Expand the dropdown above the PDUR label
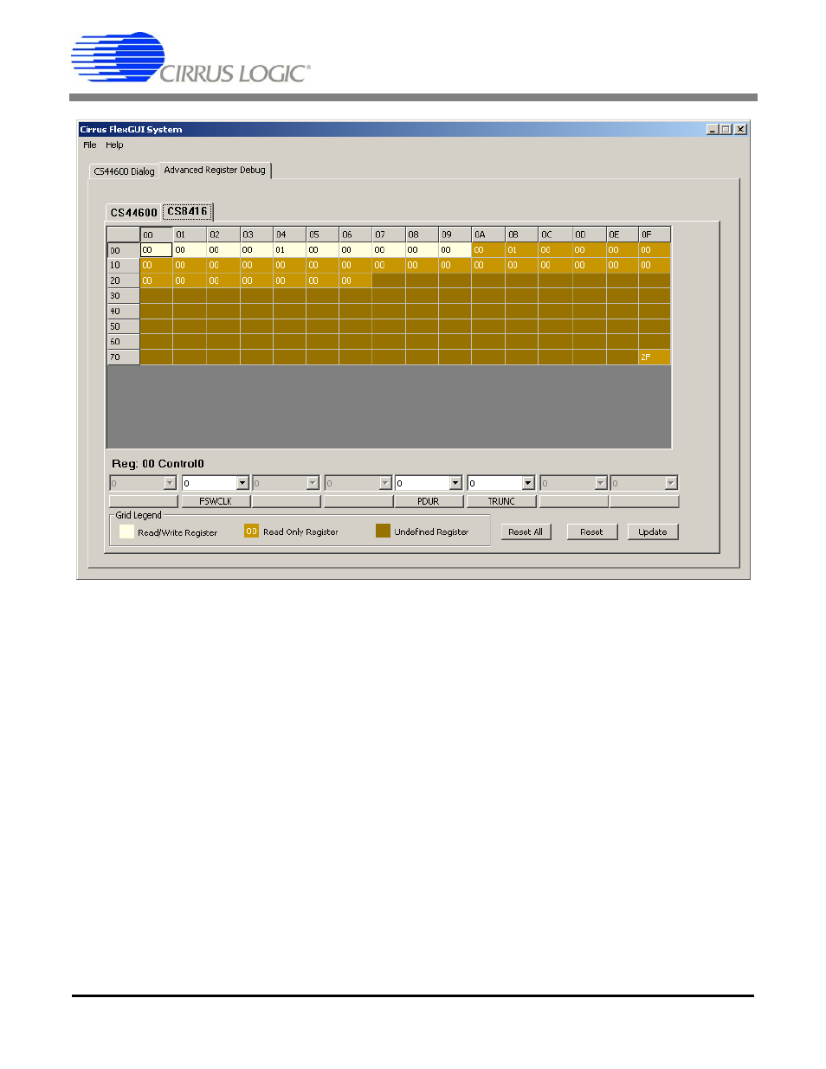 (455, 483)
